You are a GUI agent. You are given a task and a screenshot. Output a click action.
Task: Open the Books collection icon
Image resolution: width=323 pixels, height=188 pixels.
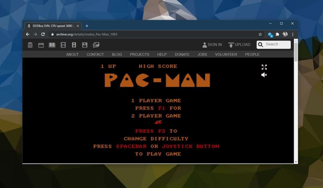(x=52, y=45)
